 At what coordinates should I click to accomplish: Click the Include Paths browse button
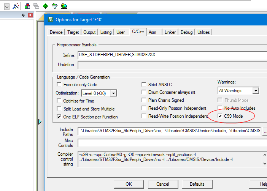[265, 131]
